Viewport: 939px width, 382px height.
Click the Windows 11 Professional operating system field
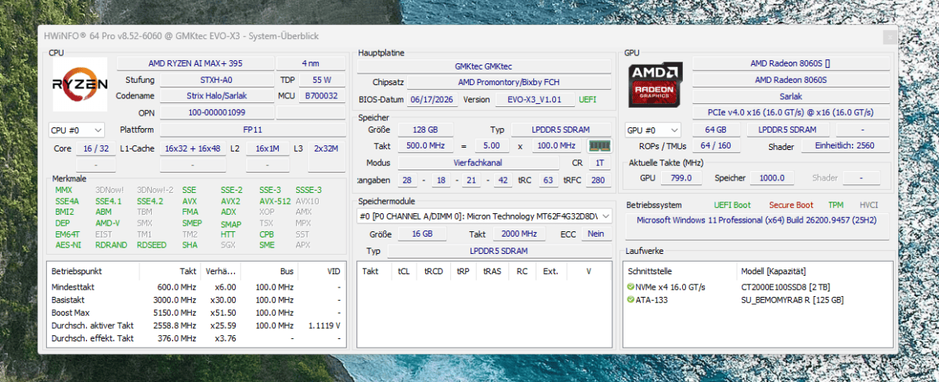click(x=757, y=220)
